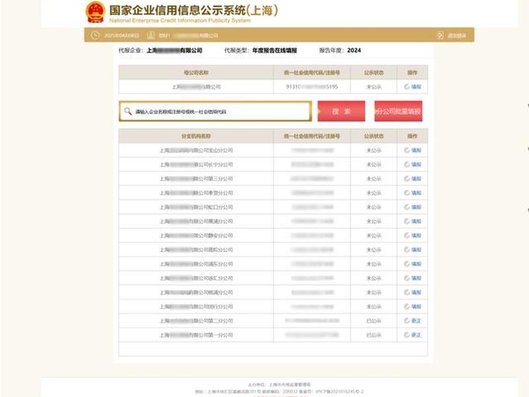Select the 虹口分公司 branch name cell
529x397 pixels.
tap(196, 207)
